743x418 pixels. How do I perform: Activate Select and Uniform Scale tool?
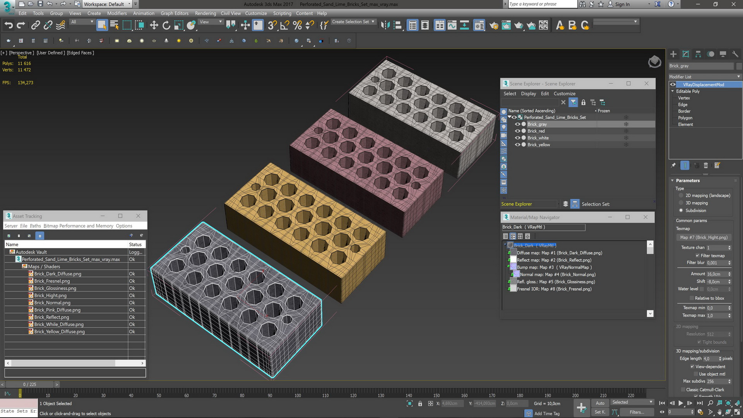(178, 26)
